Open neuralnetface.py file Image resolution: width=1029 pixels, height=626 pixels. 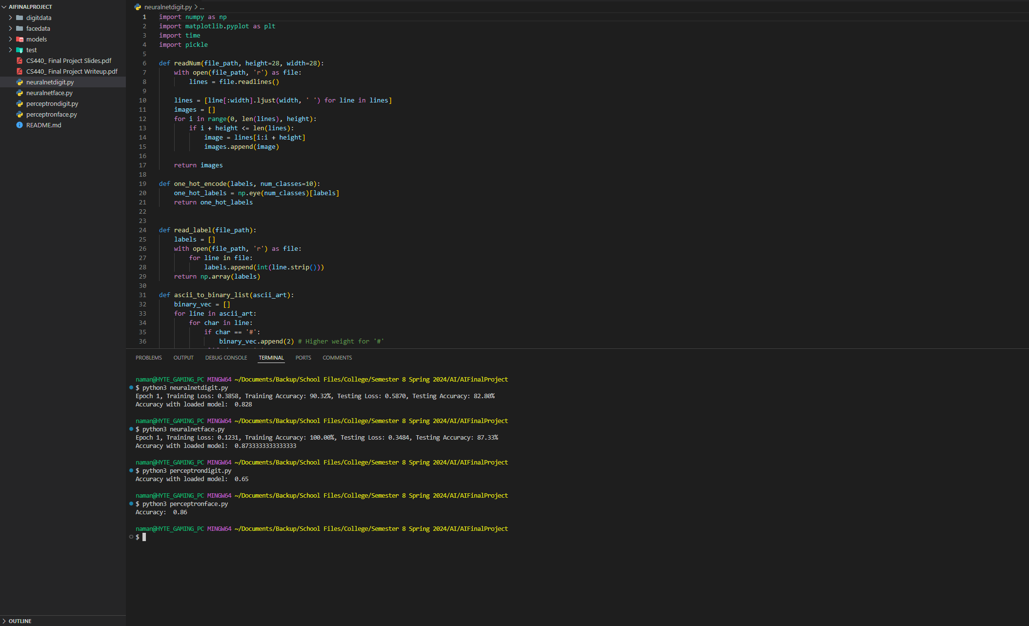coord(49,93)
